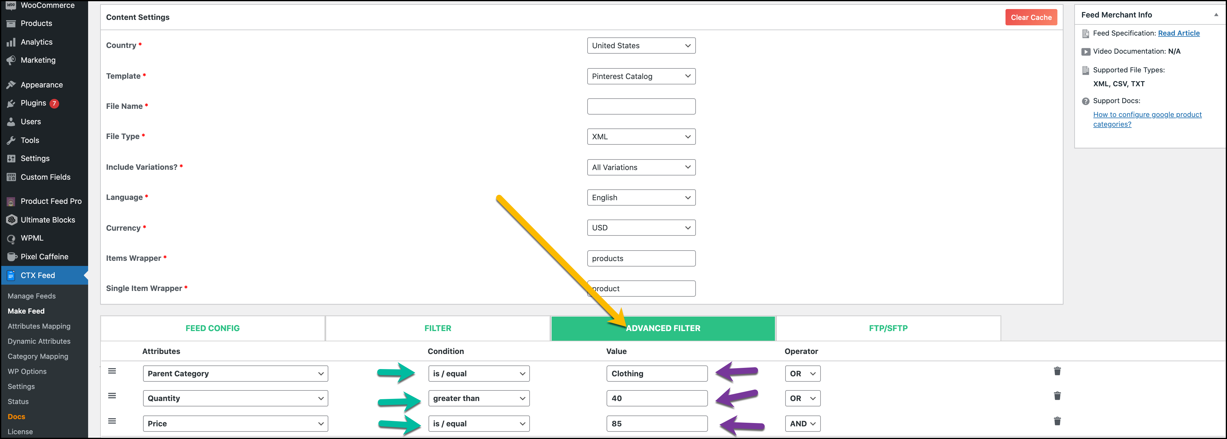
Task: Expand the Price condition dropdown
Action: click(478, 423)
